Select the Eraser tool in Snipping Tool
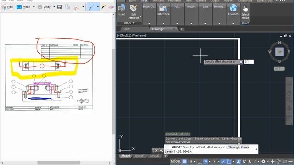 point(111,7)
